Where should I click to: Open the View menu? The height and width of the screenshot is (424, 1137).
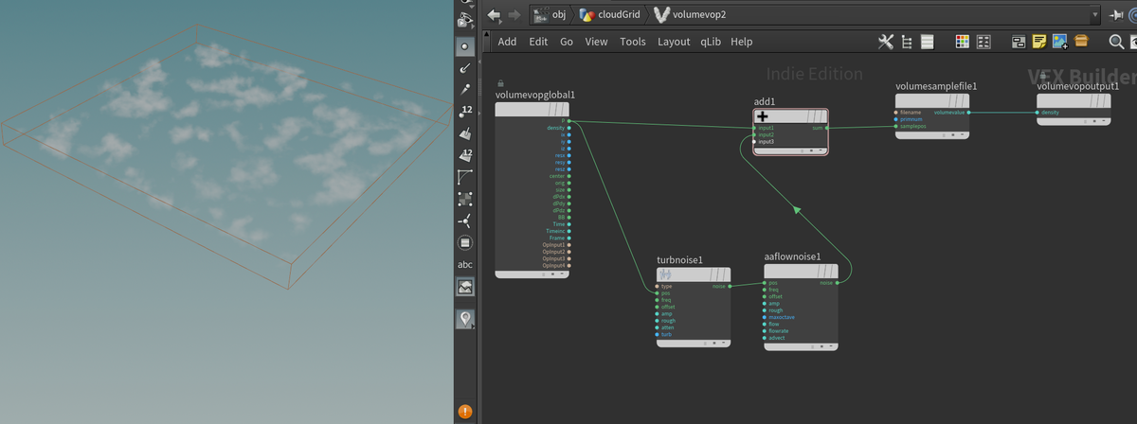[596, 42]
